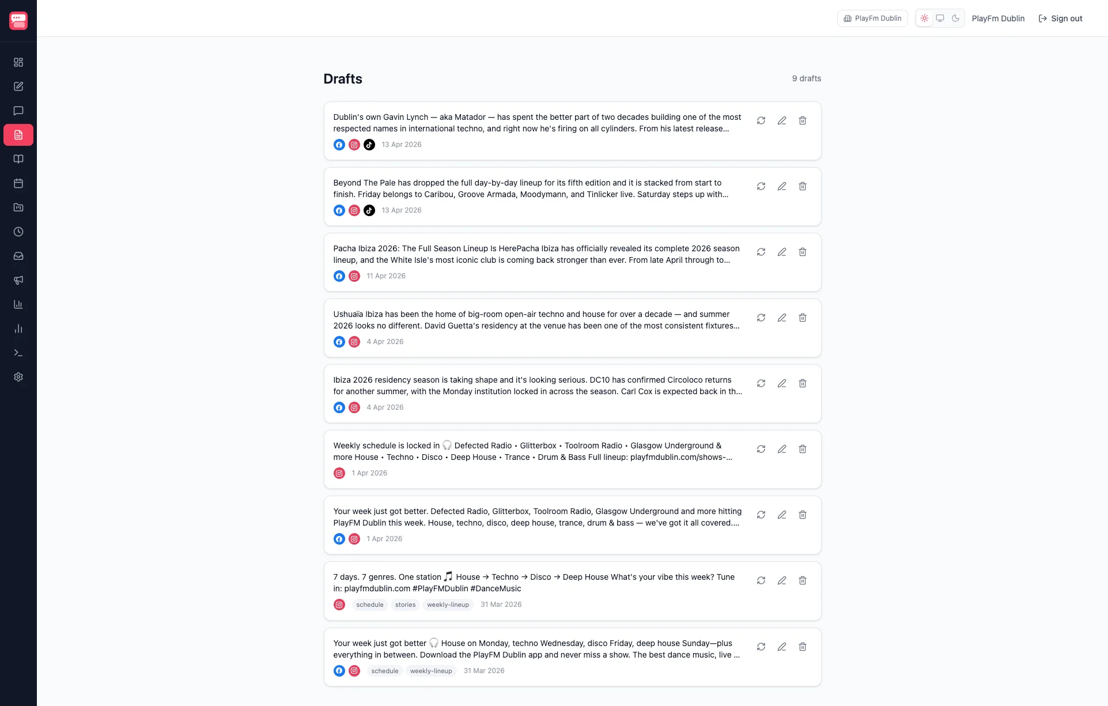This screenshot has width=1108, height=706.
Task: Open the calendar in the sidebar
Action: [x=18, y=183]
